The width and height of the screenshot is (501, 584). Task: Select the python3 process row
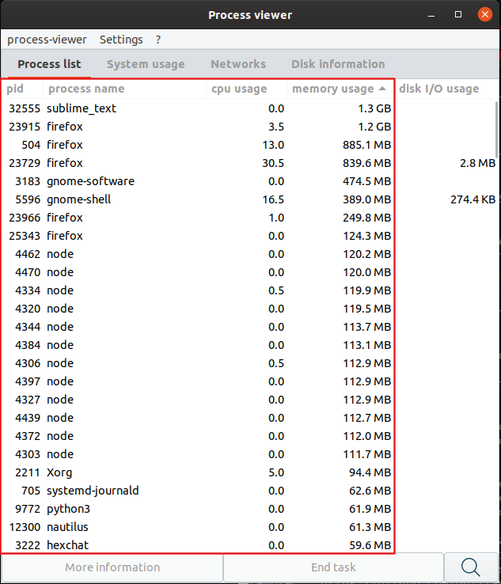point(250,509)
